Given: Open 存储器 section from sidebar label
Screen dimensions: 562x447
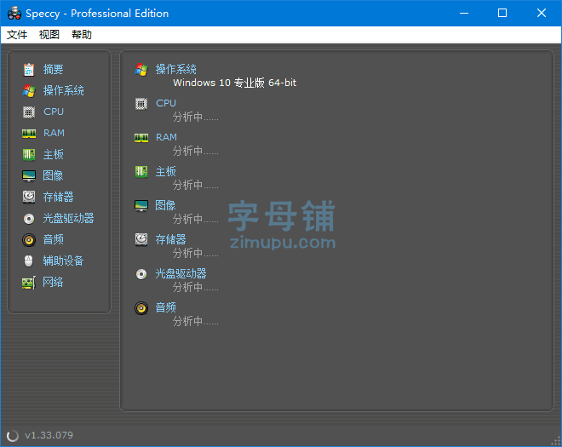Looking at the screenshot, I should coord(58,197).
